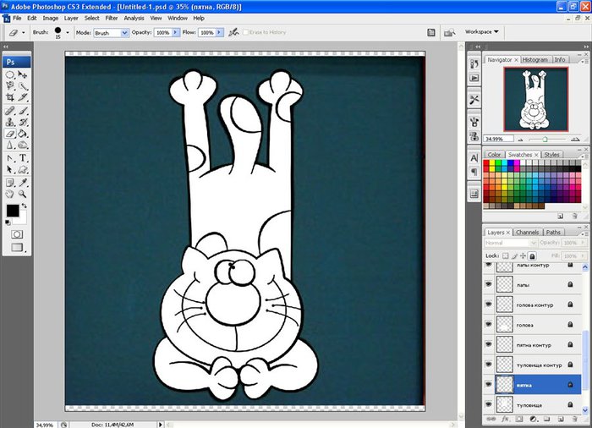Select the Brush tool in toolbox
The width and height of the screenshot is (592, 428).
click(x=23, y=111)
